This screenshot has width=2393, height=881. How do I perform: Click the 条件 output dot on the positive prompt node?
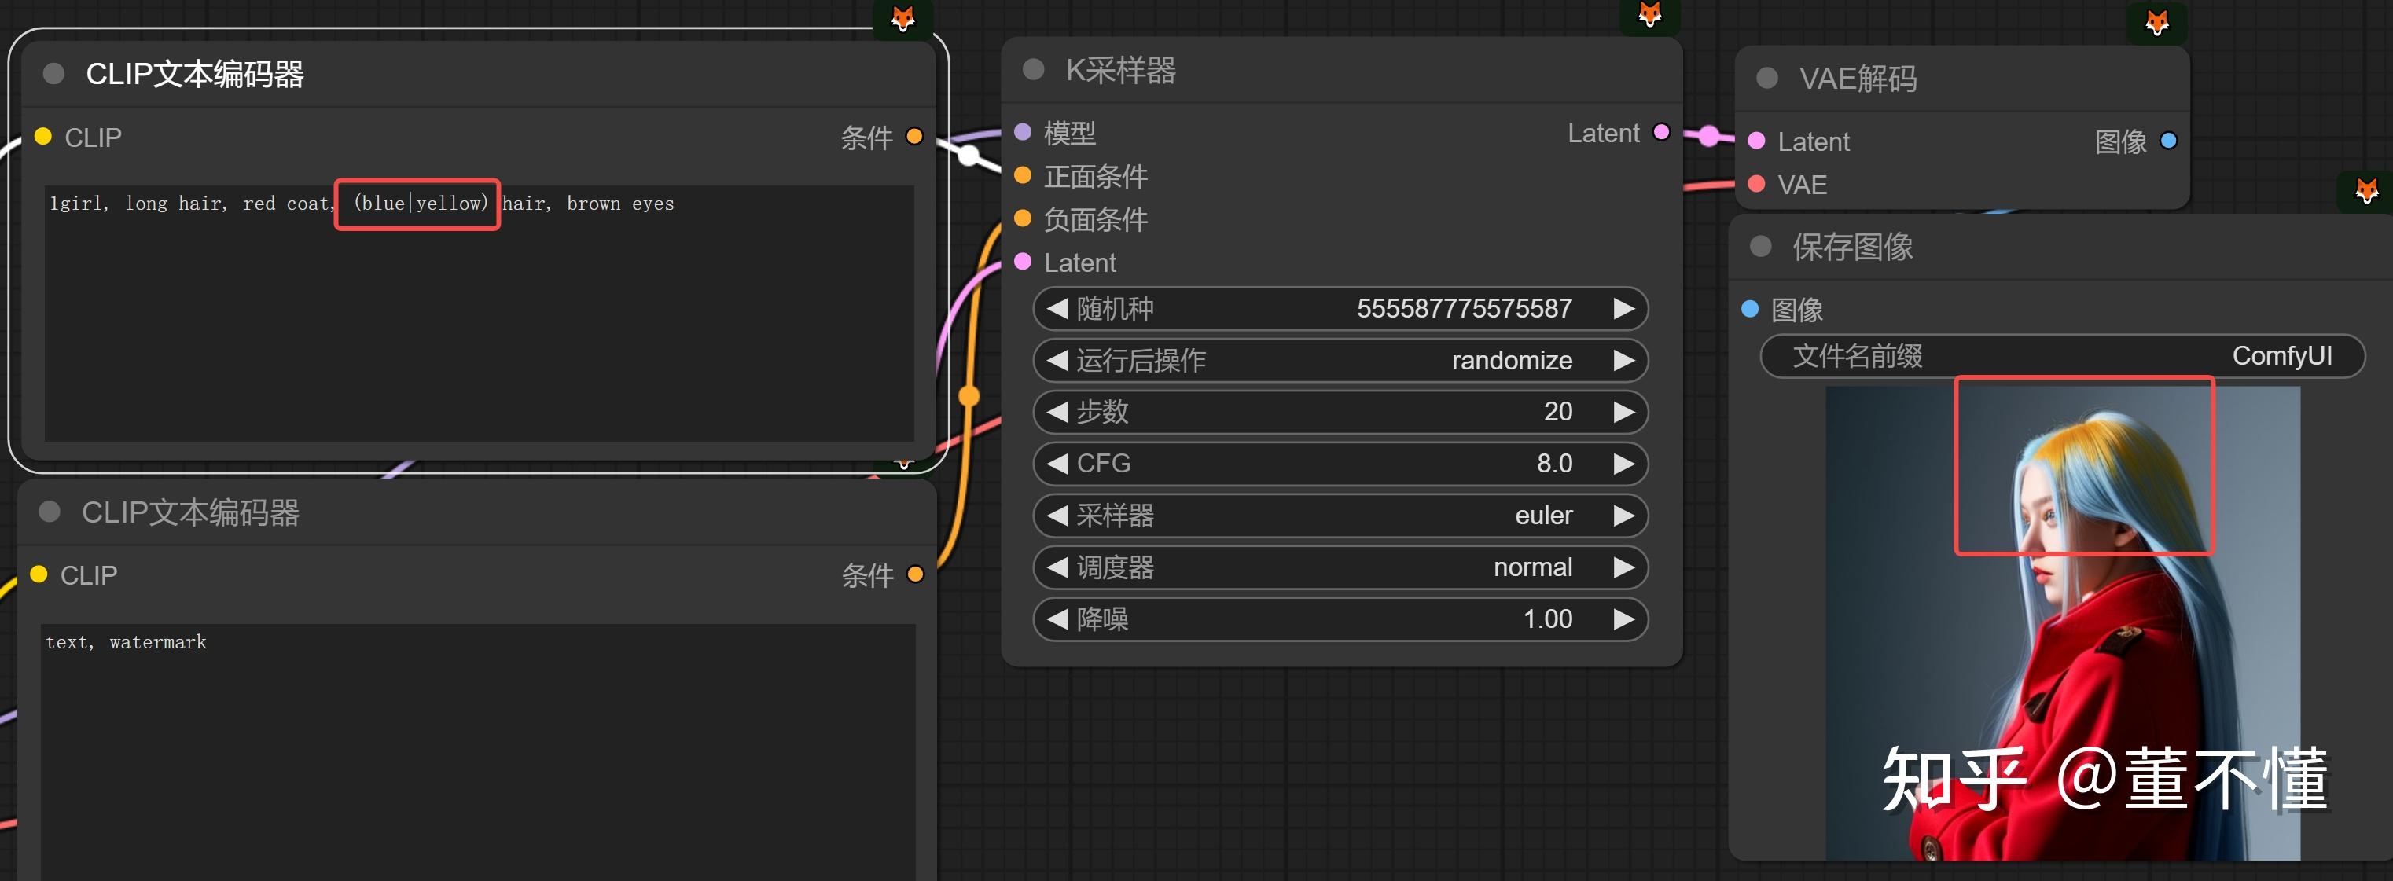tap(915, 137)
